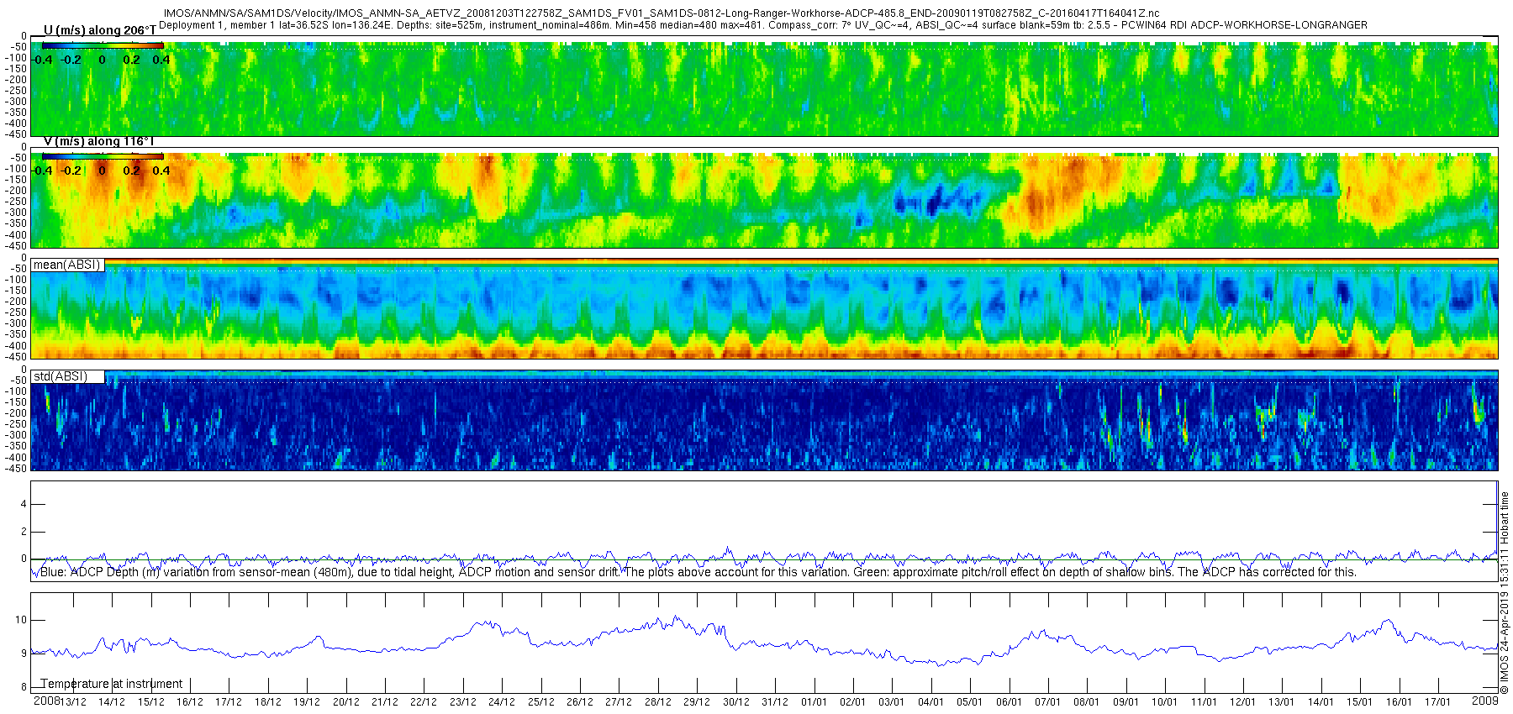Click the '13/01' date tick label
This screenshot has height=714, width=1513.
[x=1282, y=702]
